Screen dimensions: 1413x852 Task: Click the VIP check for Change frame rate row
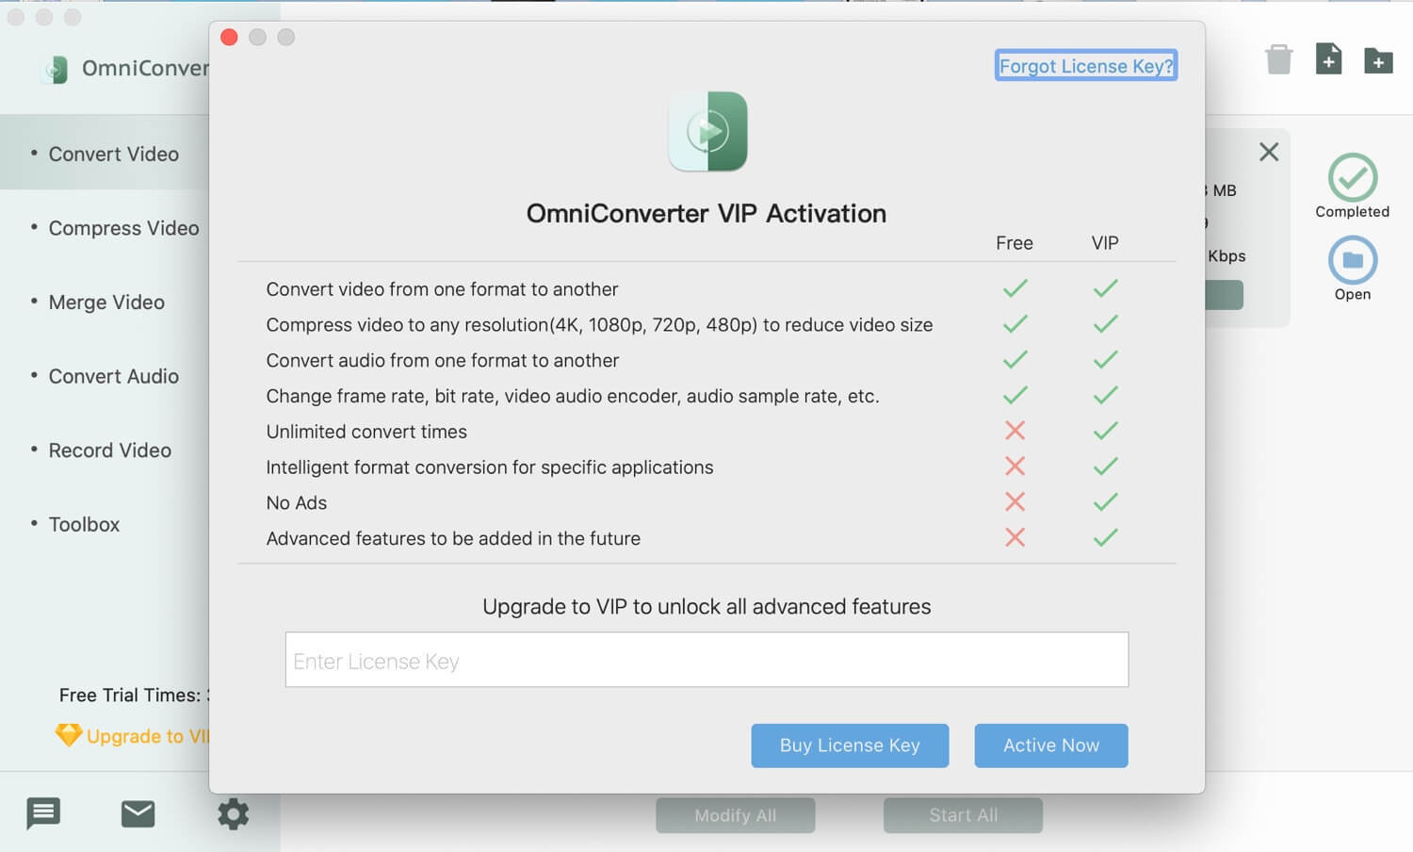(1105, 395)
